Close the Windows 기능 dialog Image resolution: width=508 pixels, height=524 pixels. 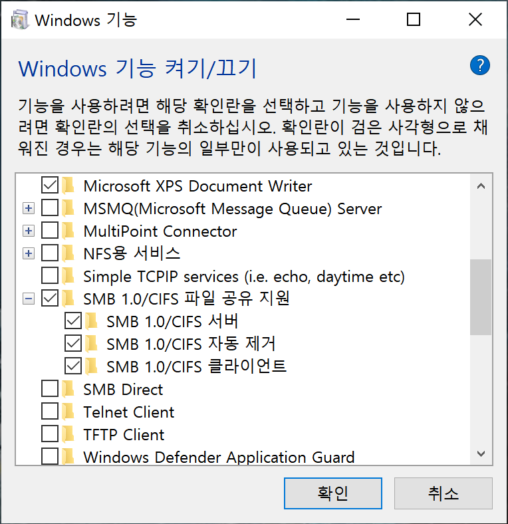[x=475, y=19]
